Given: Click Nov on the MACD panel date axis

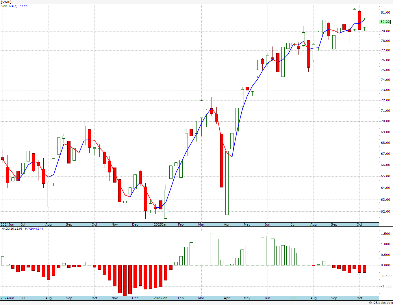Looking at the screenshot, I should [x=115, y=298].
